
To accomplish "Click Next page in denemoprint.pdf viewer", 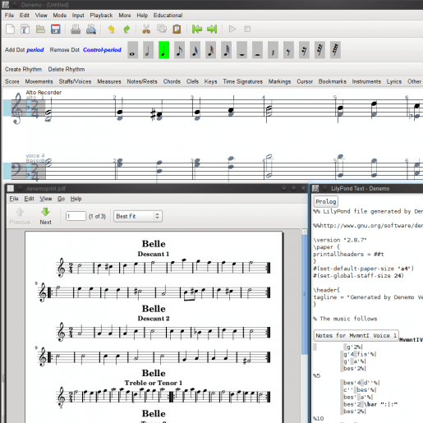I will pos(45,216).
